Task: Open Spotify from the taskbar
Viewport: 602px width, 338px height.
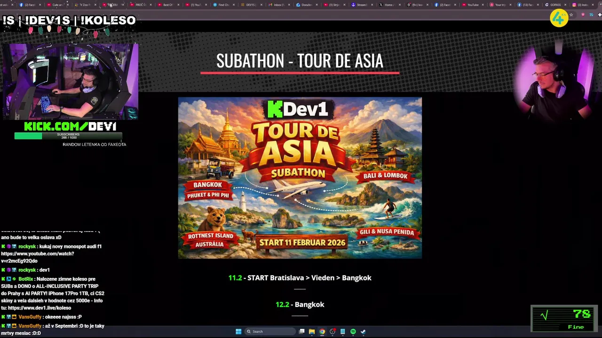Action: click(x=353, y=331)
